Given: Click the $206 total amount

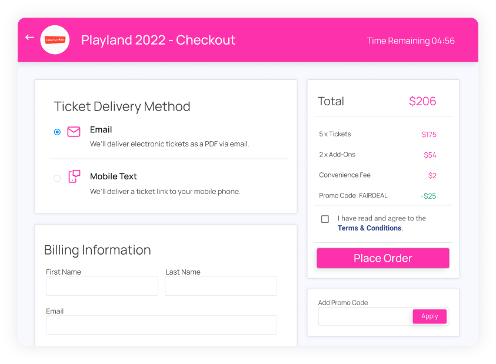Looking at the screenshot, I should (x=422, y=101).
